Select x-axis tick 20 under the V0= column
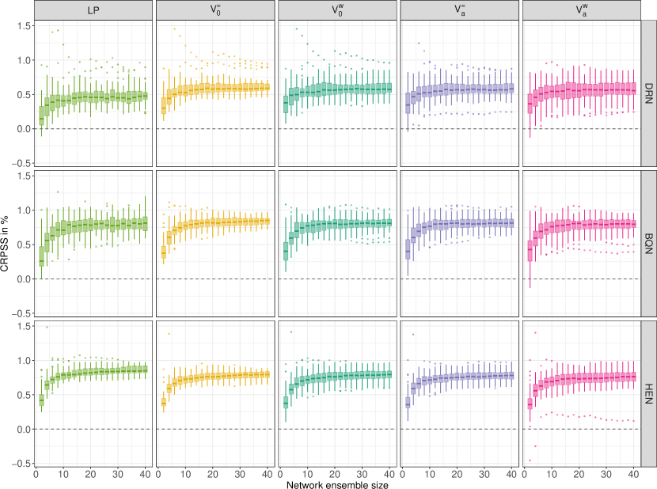The height and width of the screenshot is (489, 657). point(212,474)
